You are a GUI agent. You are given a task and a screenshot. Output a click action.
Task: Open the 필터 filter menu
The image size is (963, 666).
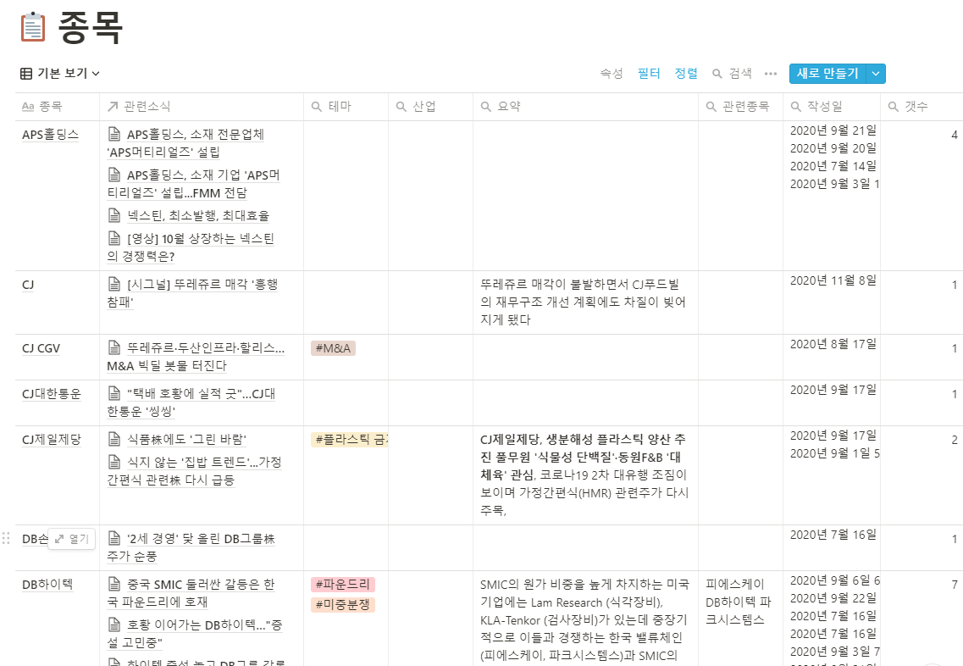coord(649,73)
